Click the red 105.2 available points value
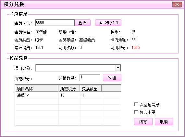Viewport: 185px width, 137px height. (x=136, y=48)
